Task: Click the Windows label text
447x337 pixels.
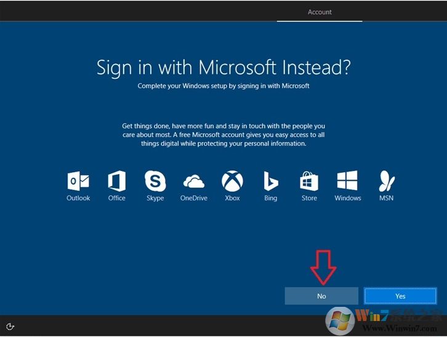Action: coord(348,198)
